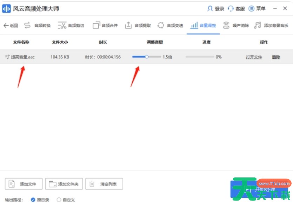Switch to 添加背景音乐 tab
Image resolution: width=293 pixels, height=203 pixels.
271,25
